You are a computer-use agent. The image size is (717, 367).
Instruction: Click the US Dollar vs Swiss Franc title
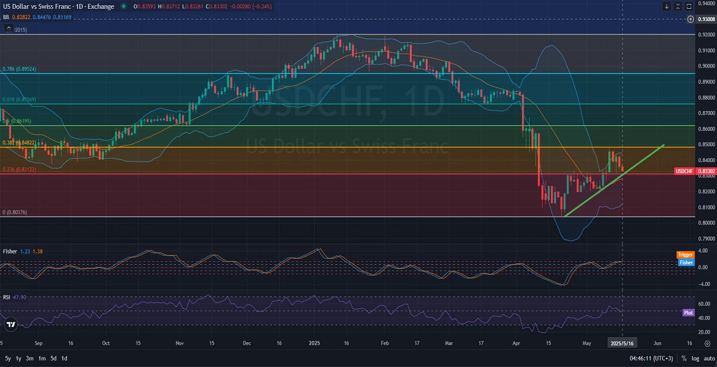pyautogui.click(x=58, y=6)
